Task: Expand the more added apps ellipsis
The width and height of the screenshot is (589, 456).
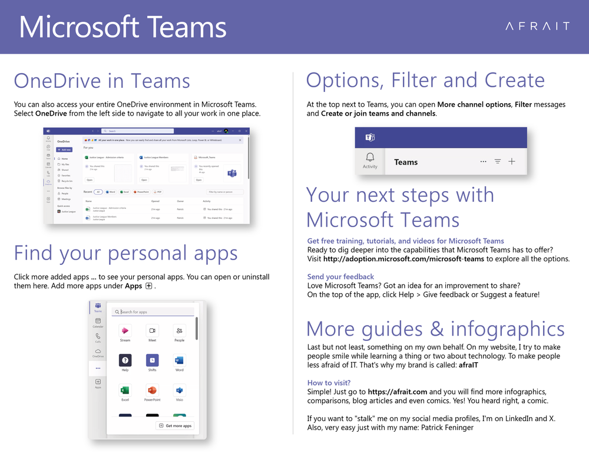Action: coord(98,368)
